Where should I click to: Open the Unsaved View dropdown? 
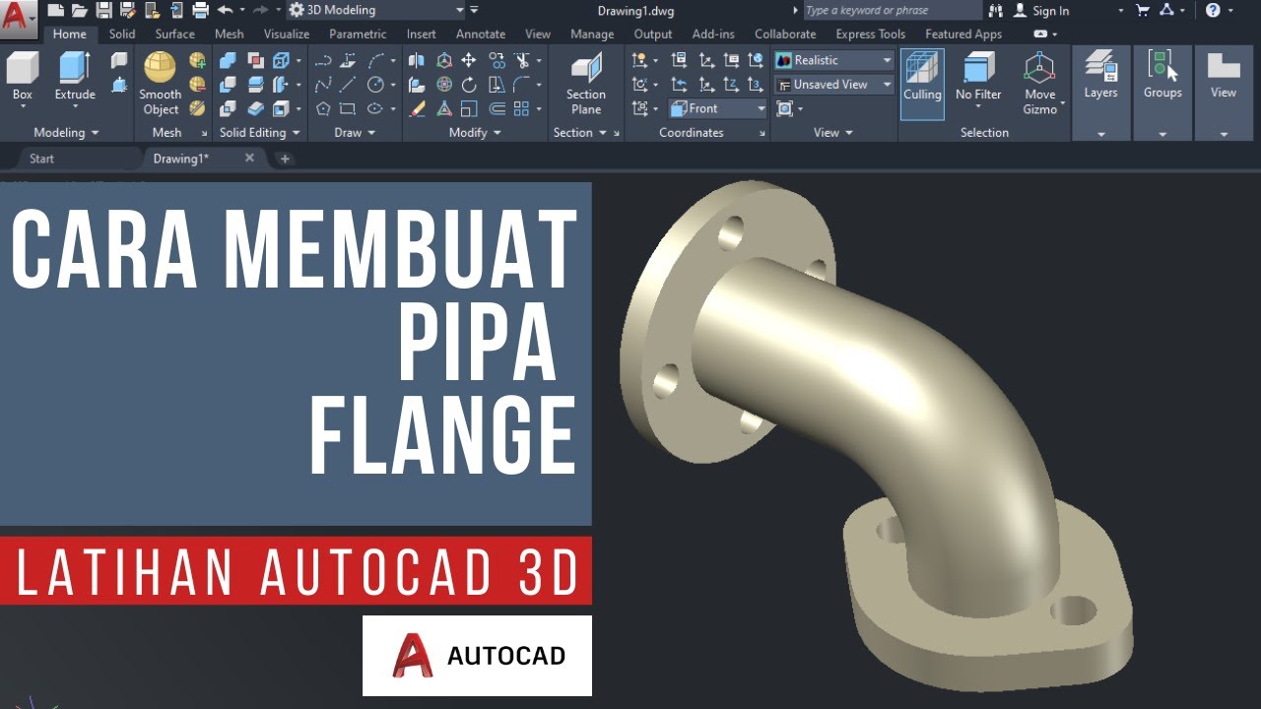coord(833,85)
